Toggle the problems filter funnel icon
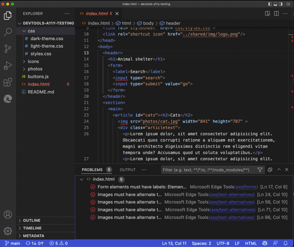 [x=260, y=170]
